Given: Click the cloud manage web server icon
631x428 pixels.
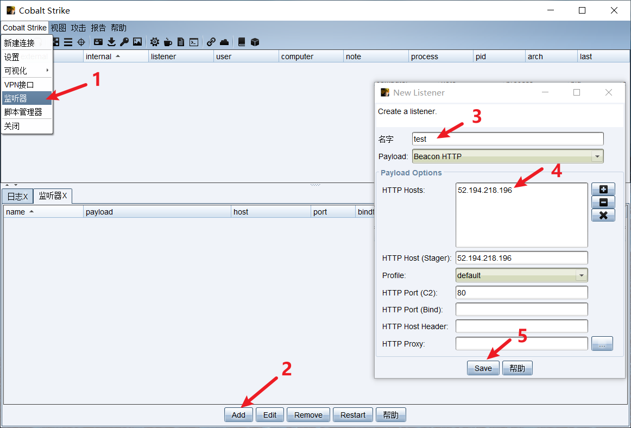Looking at the screenshot, I should point(224,42).
